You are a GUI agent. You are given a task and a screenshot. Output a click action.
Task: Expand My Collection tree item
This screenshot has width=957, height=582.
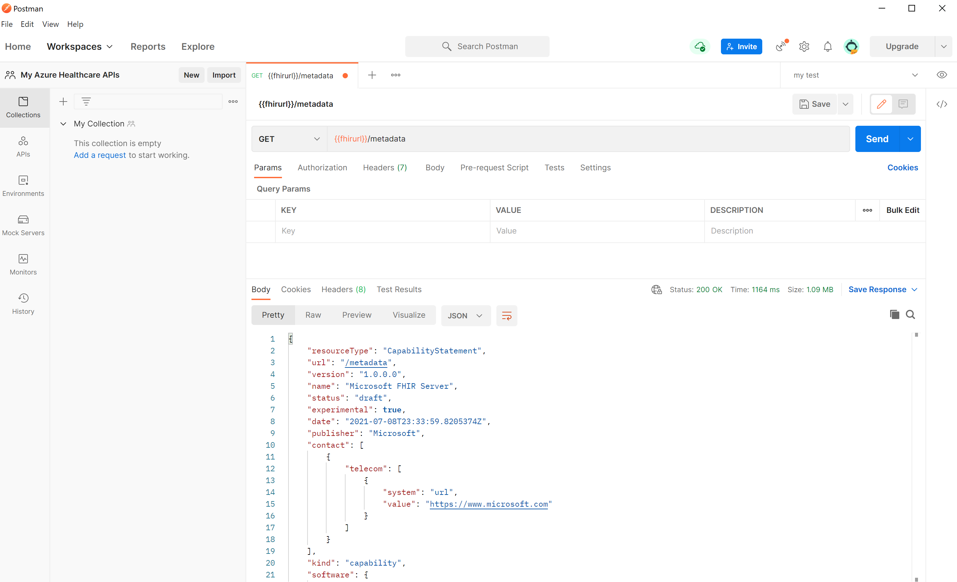(63, 124)
